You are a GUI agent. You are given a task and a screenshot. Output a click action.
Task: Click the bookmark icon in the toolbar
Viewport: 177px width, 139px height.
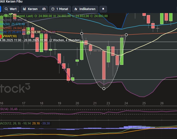click(103, 9)
